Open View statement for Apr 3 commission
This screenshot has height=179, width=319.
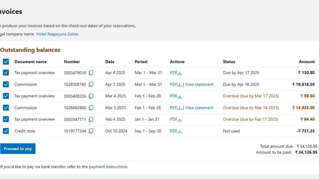pos(199,85)
